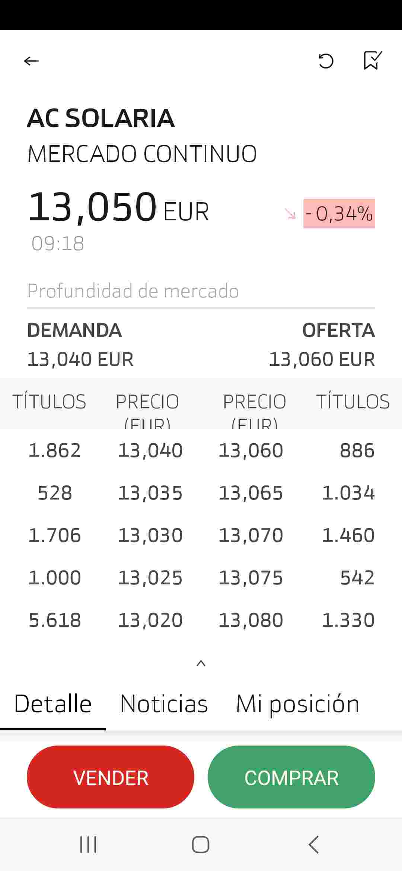The image size is (402, 871).
Task: Tap the red VENDER button
Action: point(111,777)
